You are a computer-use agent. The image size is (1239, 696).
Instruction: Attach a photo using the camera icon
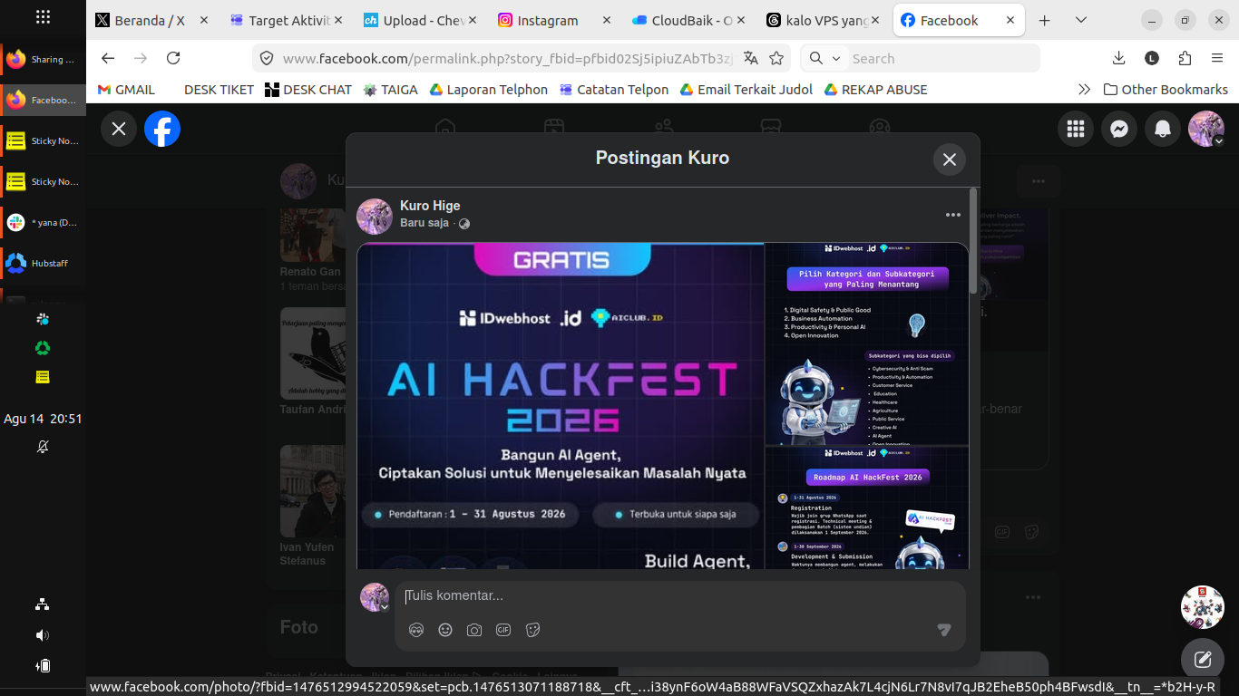(474, 630)
